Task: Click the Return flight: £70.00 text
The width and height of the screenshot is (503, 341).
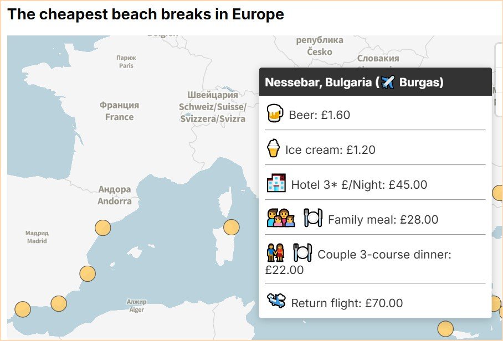Action: 347,303
